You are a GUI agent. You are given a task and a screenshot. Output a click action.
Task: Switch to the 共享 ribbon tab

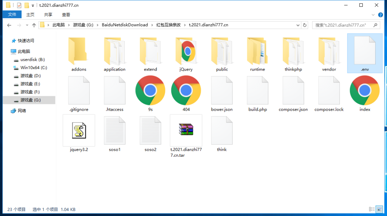(x=48, y=15)
